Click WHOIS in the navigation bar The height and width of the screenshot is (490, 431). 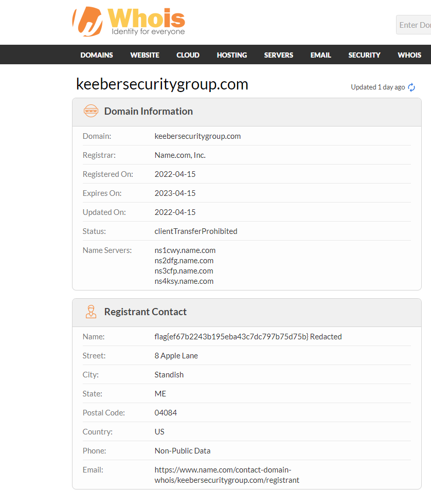coord(409,55)
